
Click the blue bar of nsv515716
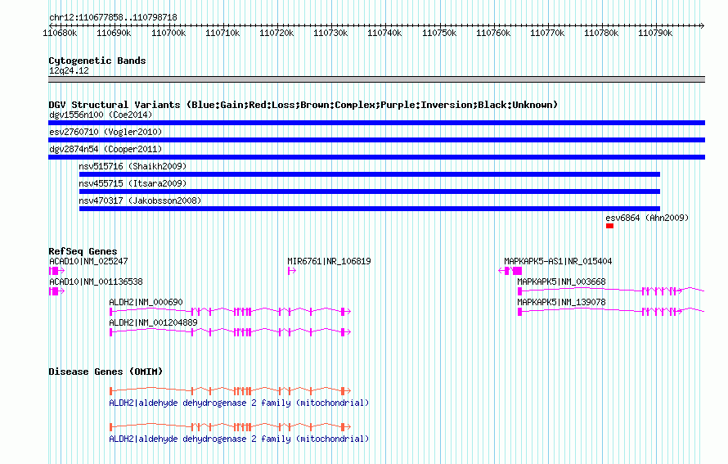(370, 174)
